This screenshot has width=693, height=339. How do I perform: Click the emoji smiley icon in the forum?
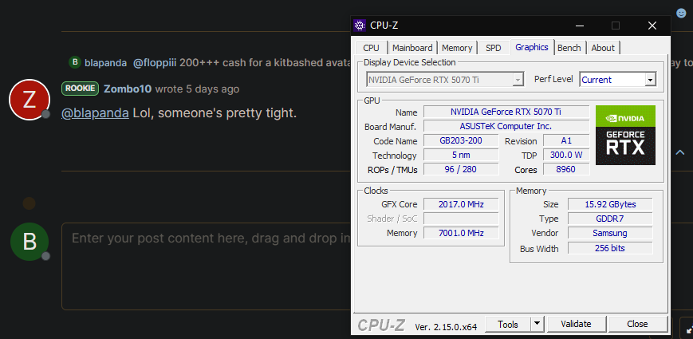click(x=680, y=13)
